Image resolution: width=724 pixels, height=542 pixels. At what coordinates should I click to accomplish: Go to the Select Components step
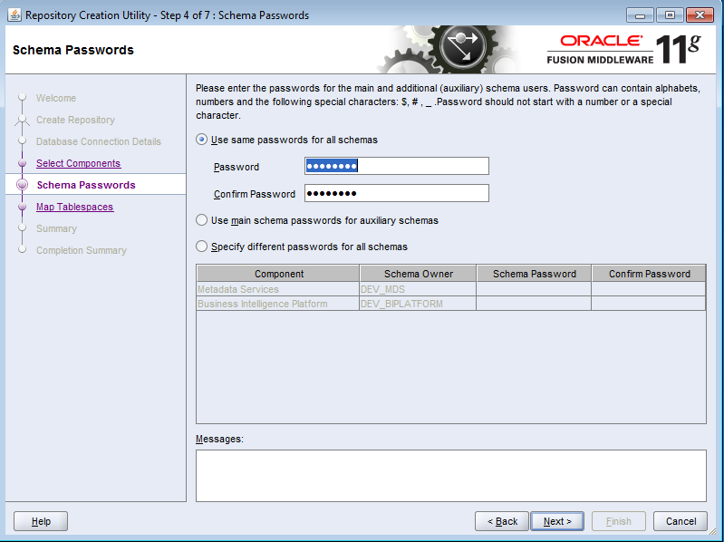coord(79,163)
